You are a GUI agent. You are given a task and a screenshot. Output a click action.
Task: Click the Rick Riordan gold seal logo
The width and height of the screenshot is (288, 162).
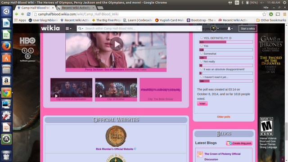click(x=116, y=136)
